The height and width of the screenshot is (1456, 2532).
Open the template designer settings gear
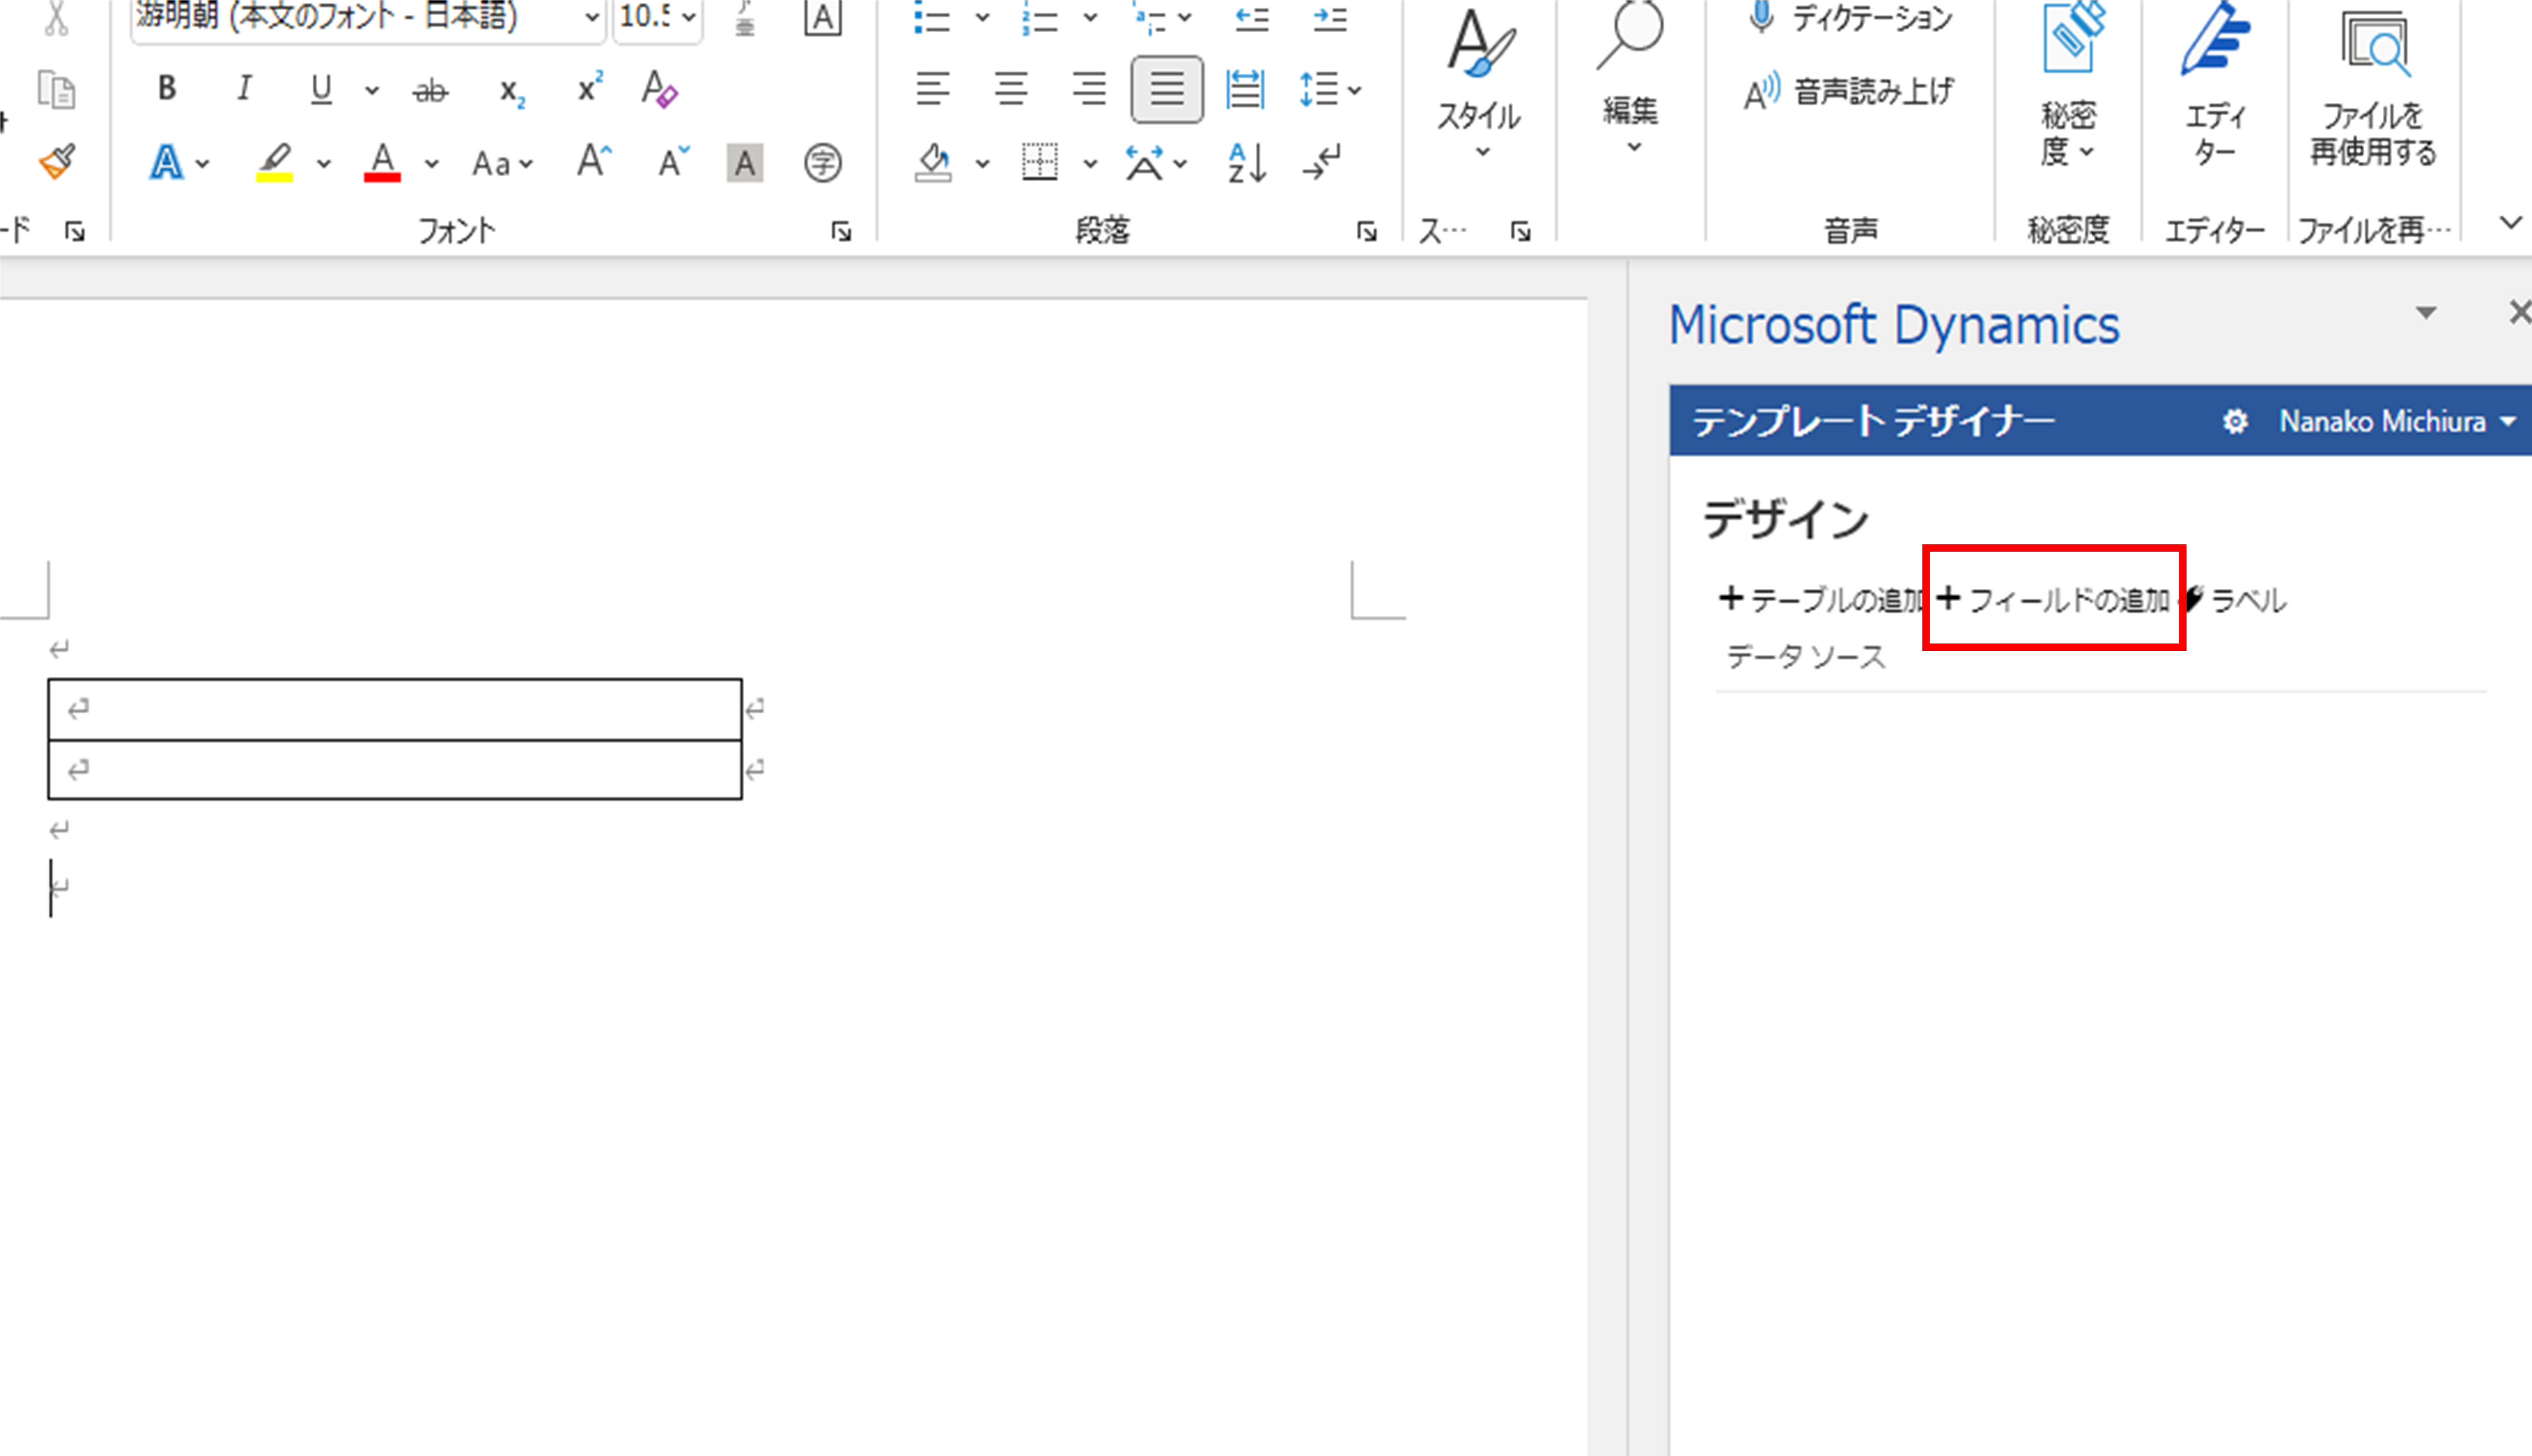tap(2235, 422)
